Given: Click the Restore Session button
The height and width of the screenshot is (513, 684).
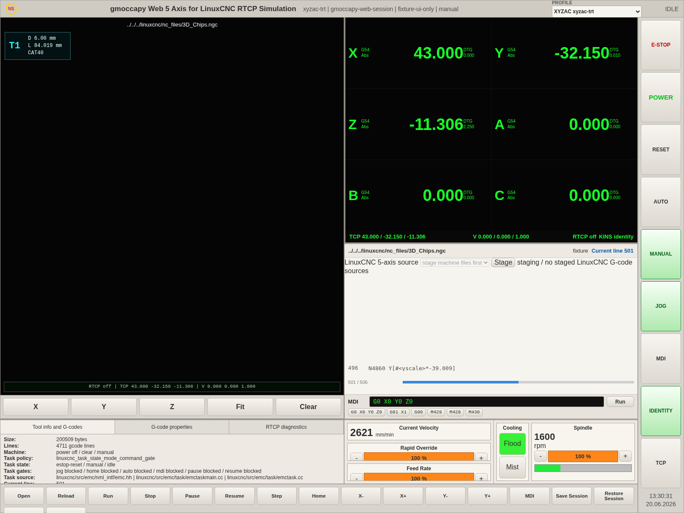Looking at the screenshot, I should tap(614, 496).
